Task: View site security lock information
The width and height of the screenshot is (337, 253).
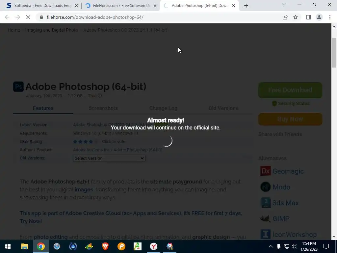Action: [x=41, y=17]
